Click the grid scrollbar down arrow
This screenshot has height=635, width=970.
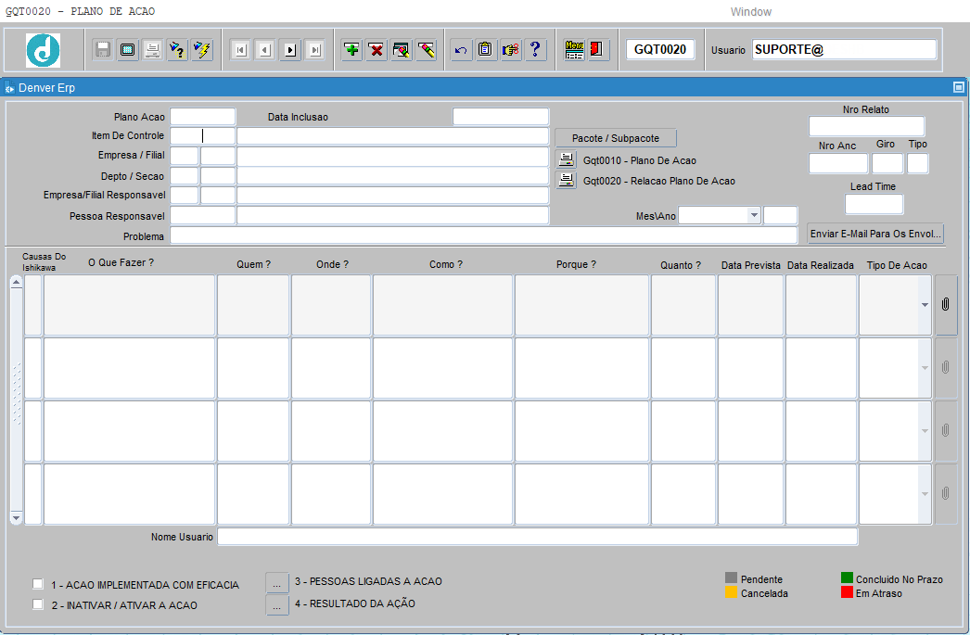16,518
